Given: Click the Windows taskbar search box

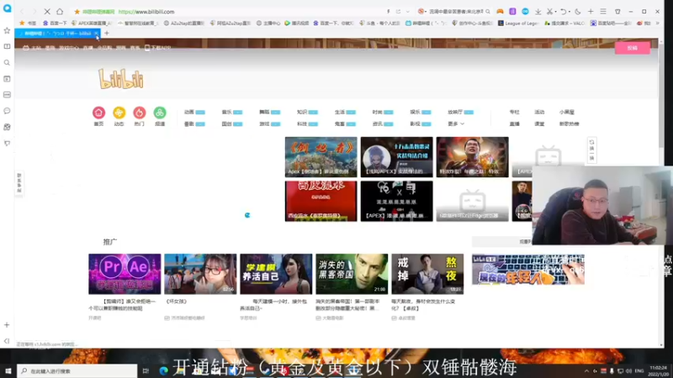Looking at the screenshot, I should (77, 370).
